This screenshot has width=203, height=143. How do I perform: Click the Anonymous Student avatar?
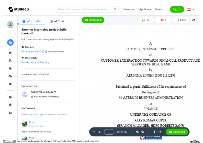point(25,94)
